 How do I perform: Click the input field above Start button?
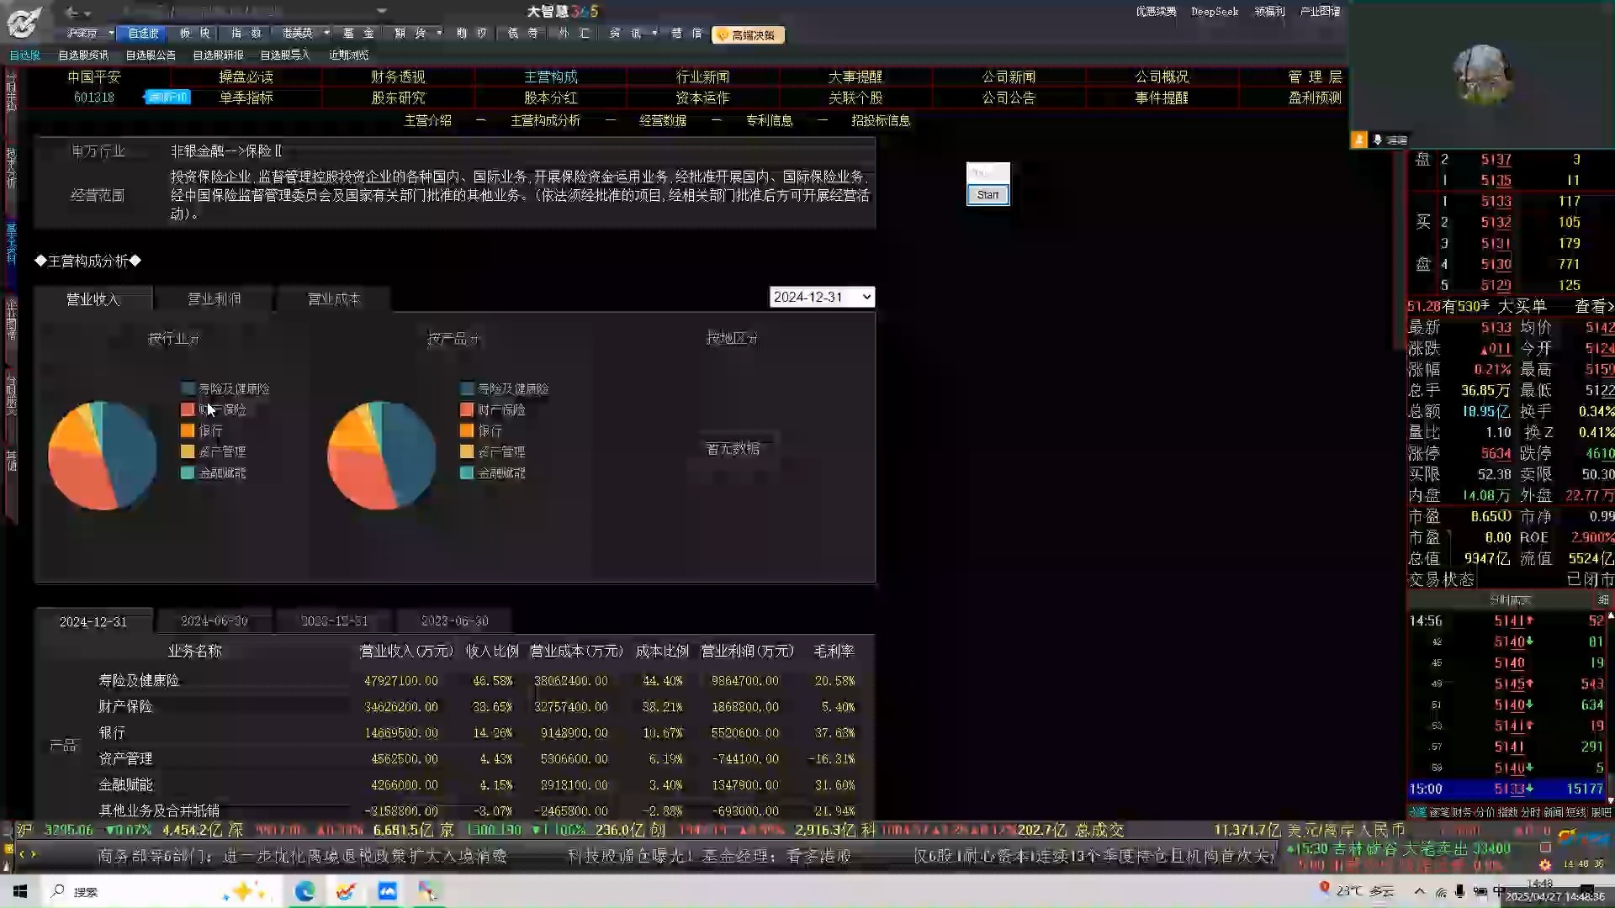point(988,172)
